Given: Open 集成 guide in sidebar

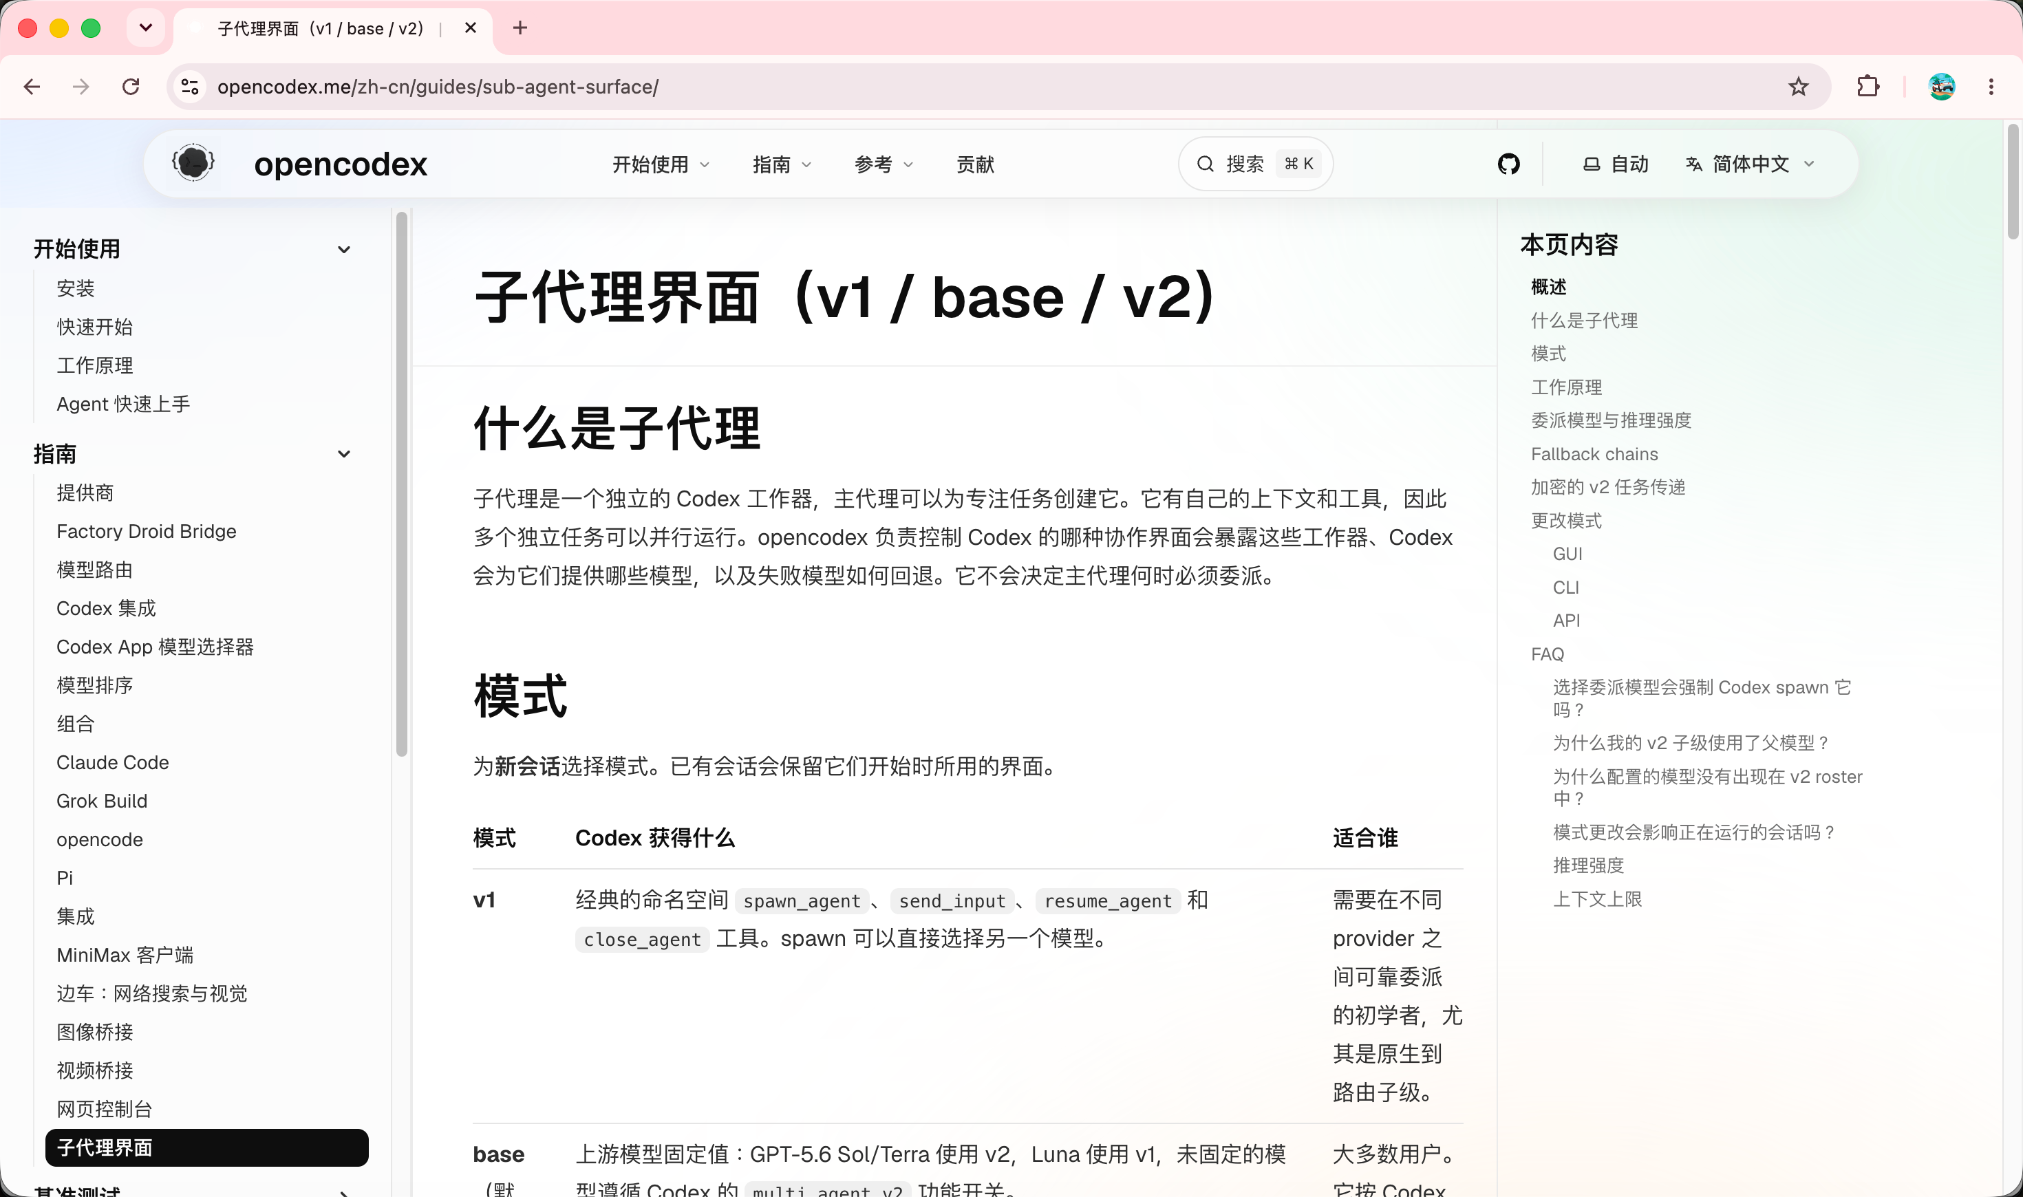Looking at the screenshot, I should coord(76,916).
